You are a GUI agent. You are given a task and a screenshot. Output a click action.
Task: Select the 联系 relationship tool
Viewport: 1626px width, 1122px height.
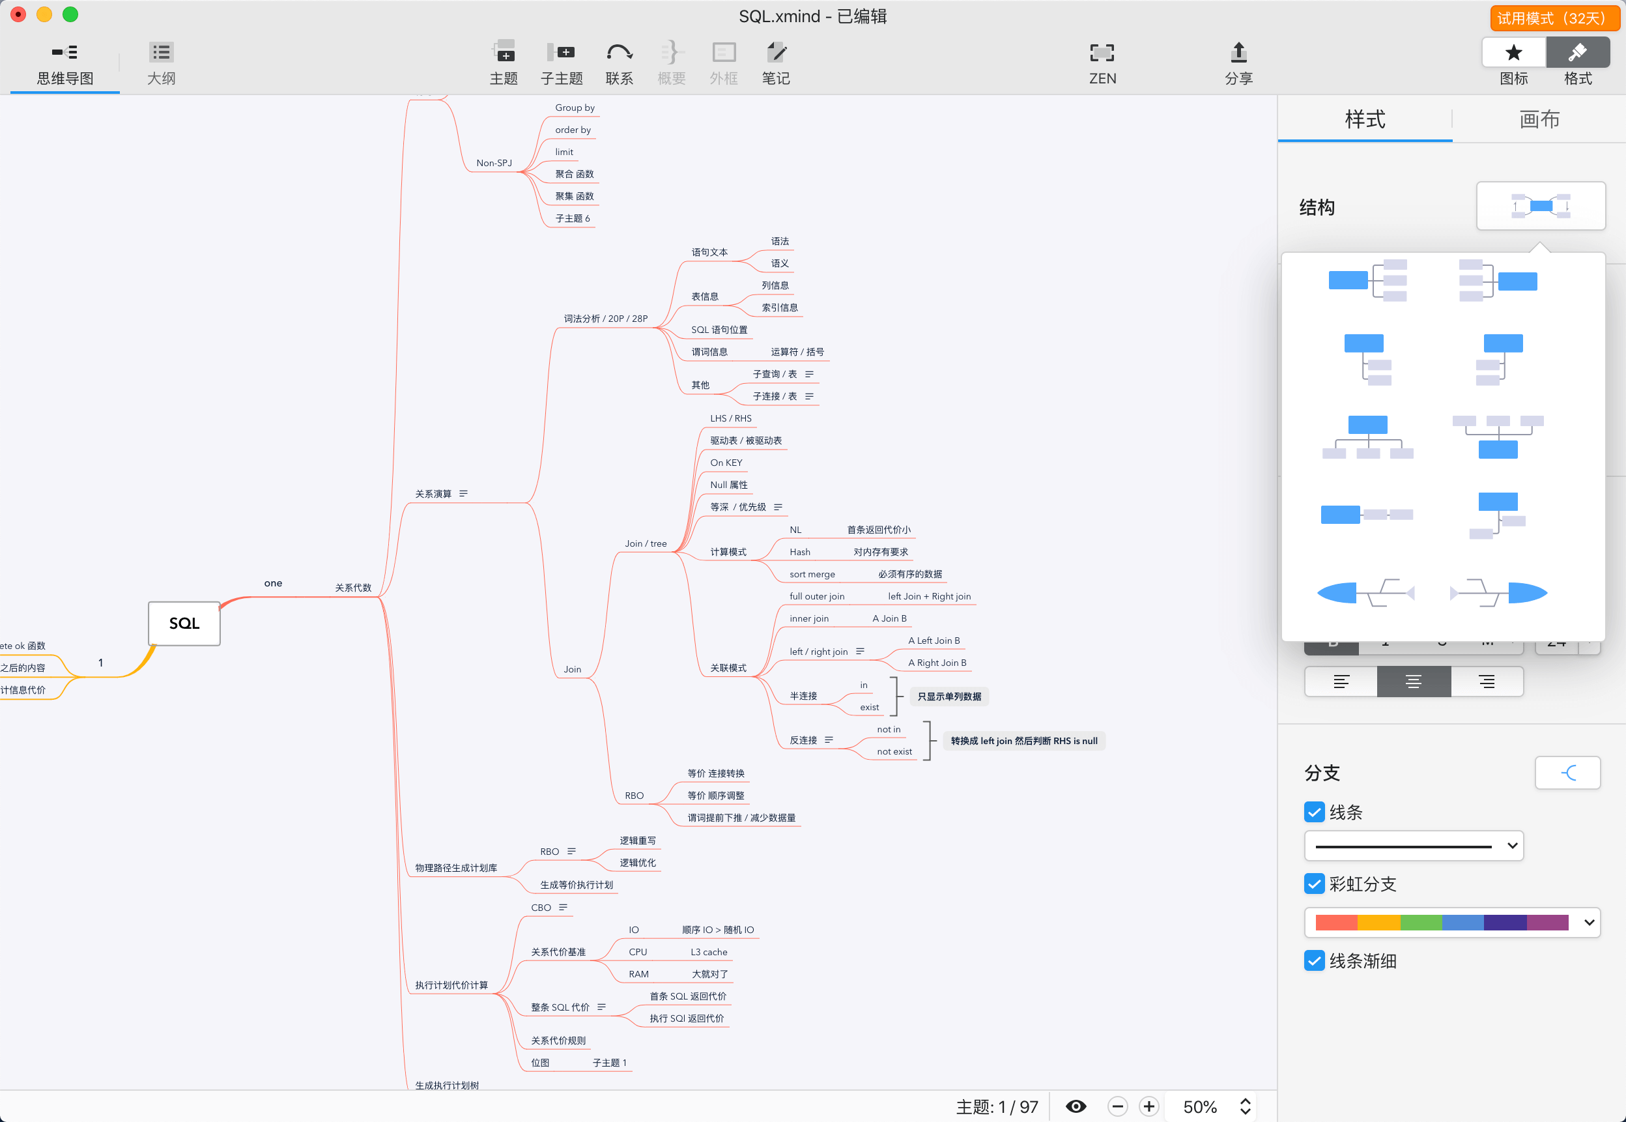[619, 53]
